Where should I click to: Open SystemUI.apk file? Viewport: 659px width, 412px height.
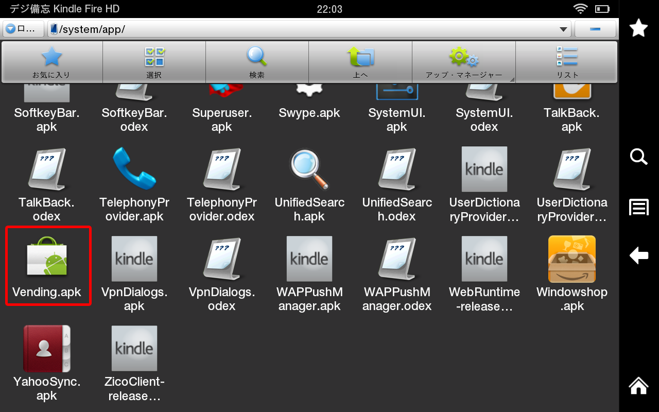pos(397,110)
